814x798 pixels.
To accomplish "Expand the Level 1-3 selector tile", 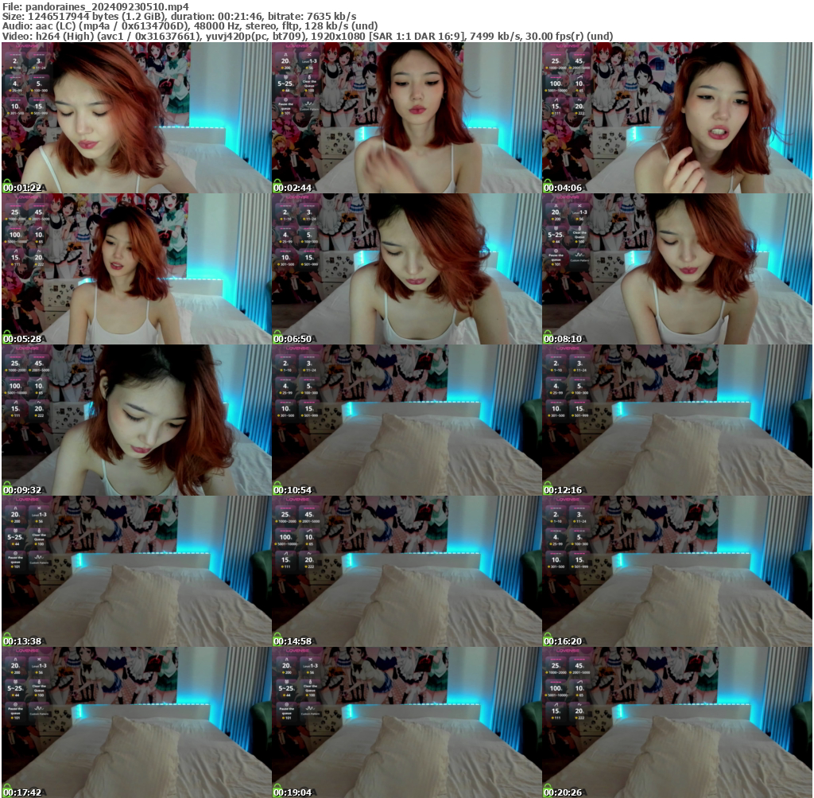I will [x=310, y=60].
